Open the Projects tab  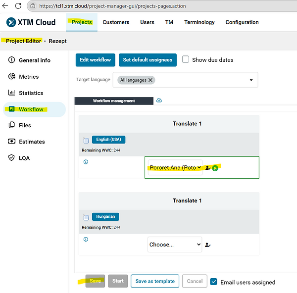pyautogui.click(x=82, y=22)
